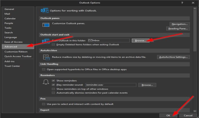This screenshot has width=199, height=118.
Task: Select Language in the sidebar
Action: [18, 37]
